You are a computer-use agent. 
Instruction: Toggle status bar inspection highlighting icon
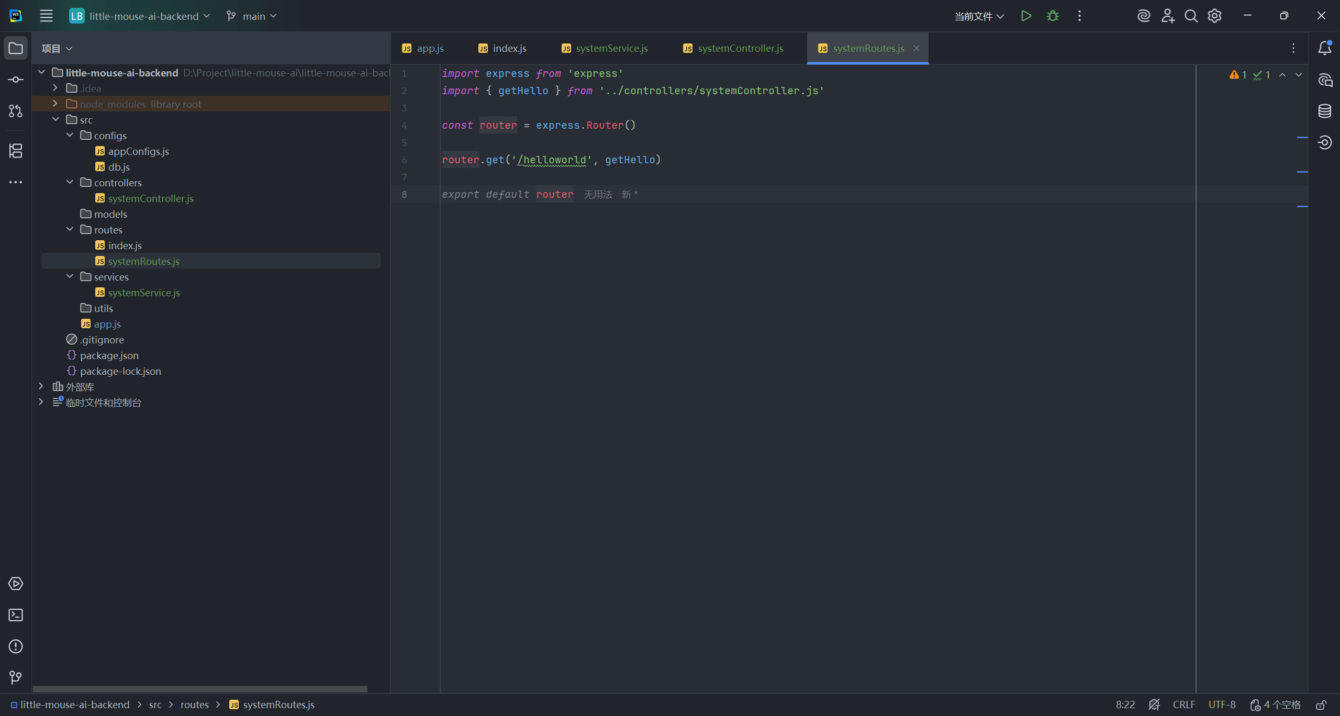[1154, 705]
